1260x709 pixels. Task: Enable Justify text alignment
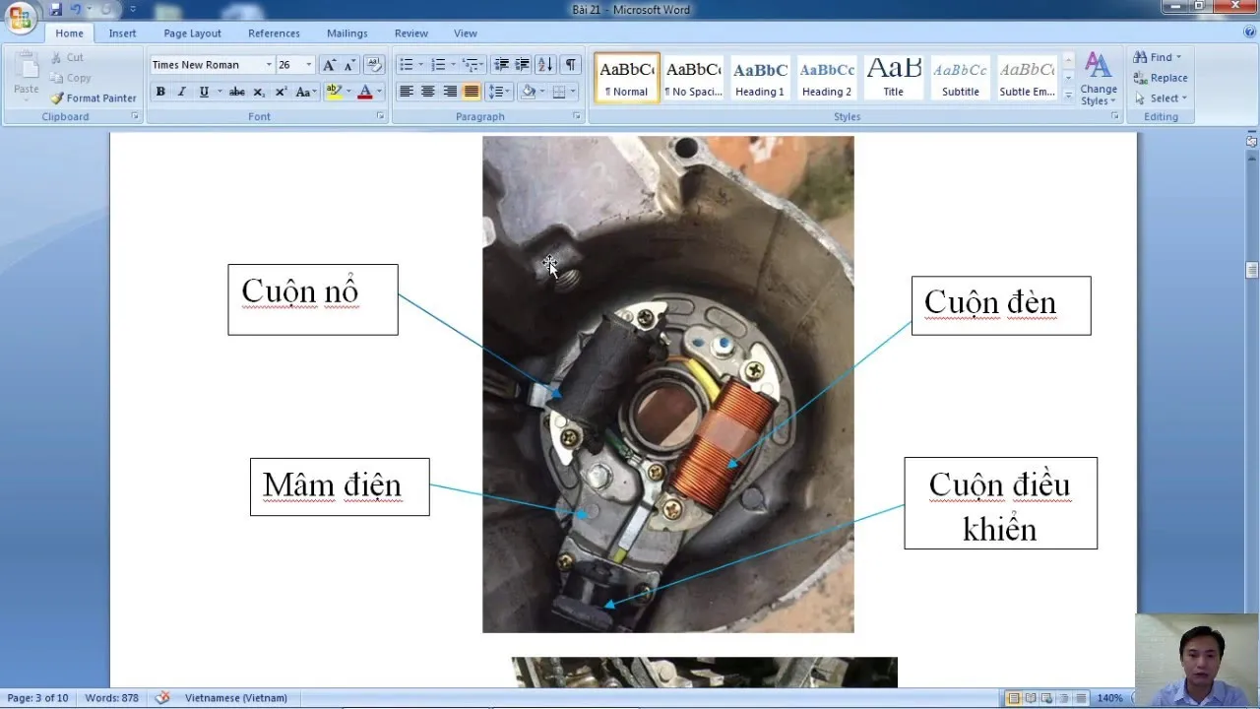click(x=472, y=92)
